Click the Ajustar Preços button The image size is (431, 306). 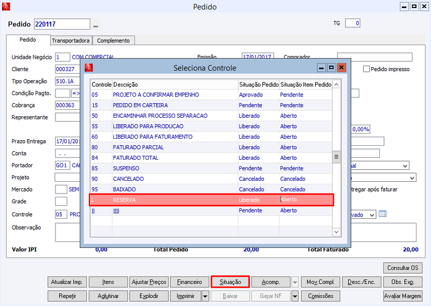pos(149,282)
